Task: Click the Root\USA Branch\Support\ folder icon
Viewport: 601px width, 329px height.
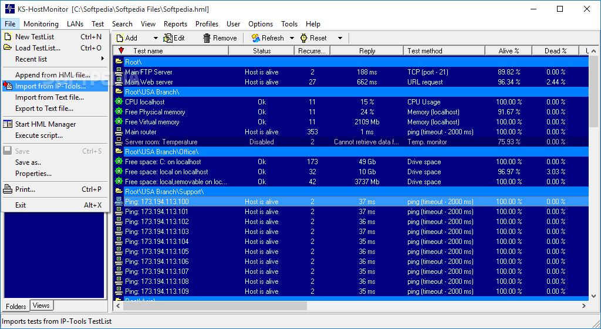Action: [119, 192]
